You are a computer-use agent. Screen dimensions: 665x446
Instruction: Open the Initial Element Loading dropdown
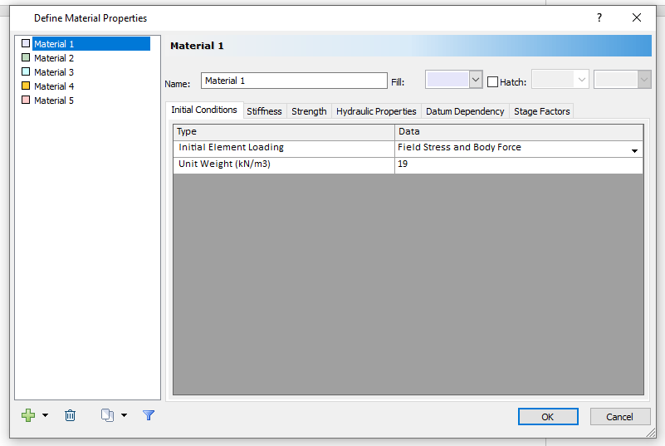coord(634,150)
